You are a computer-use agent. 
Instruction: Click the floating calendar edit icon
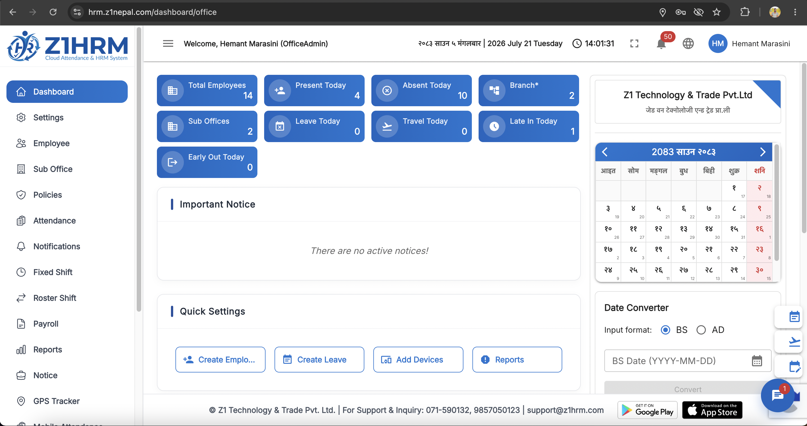(794, 366)
